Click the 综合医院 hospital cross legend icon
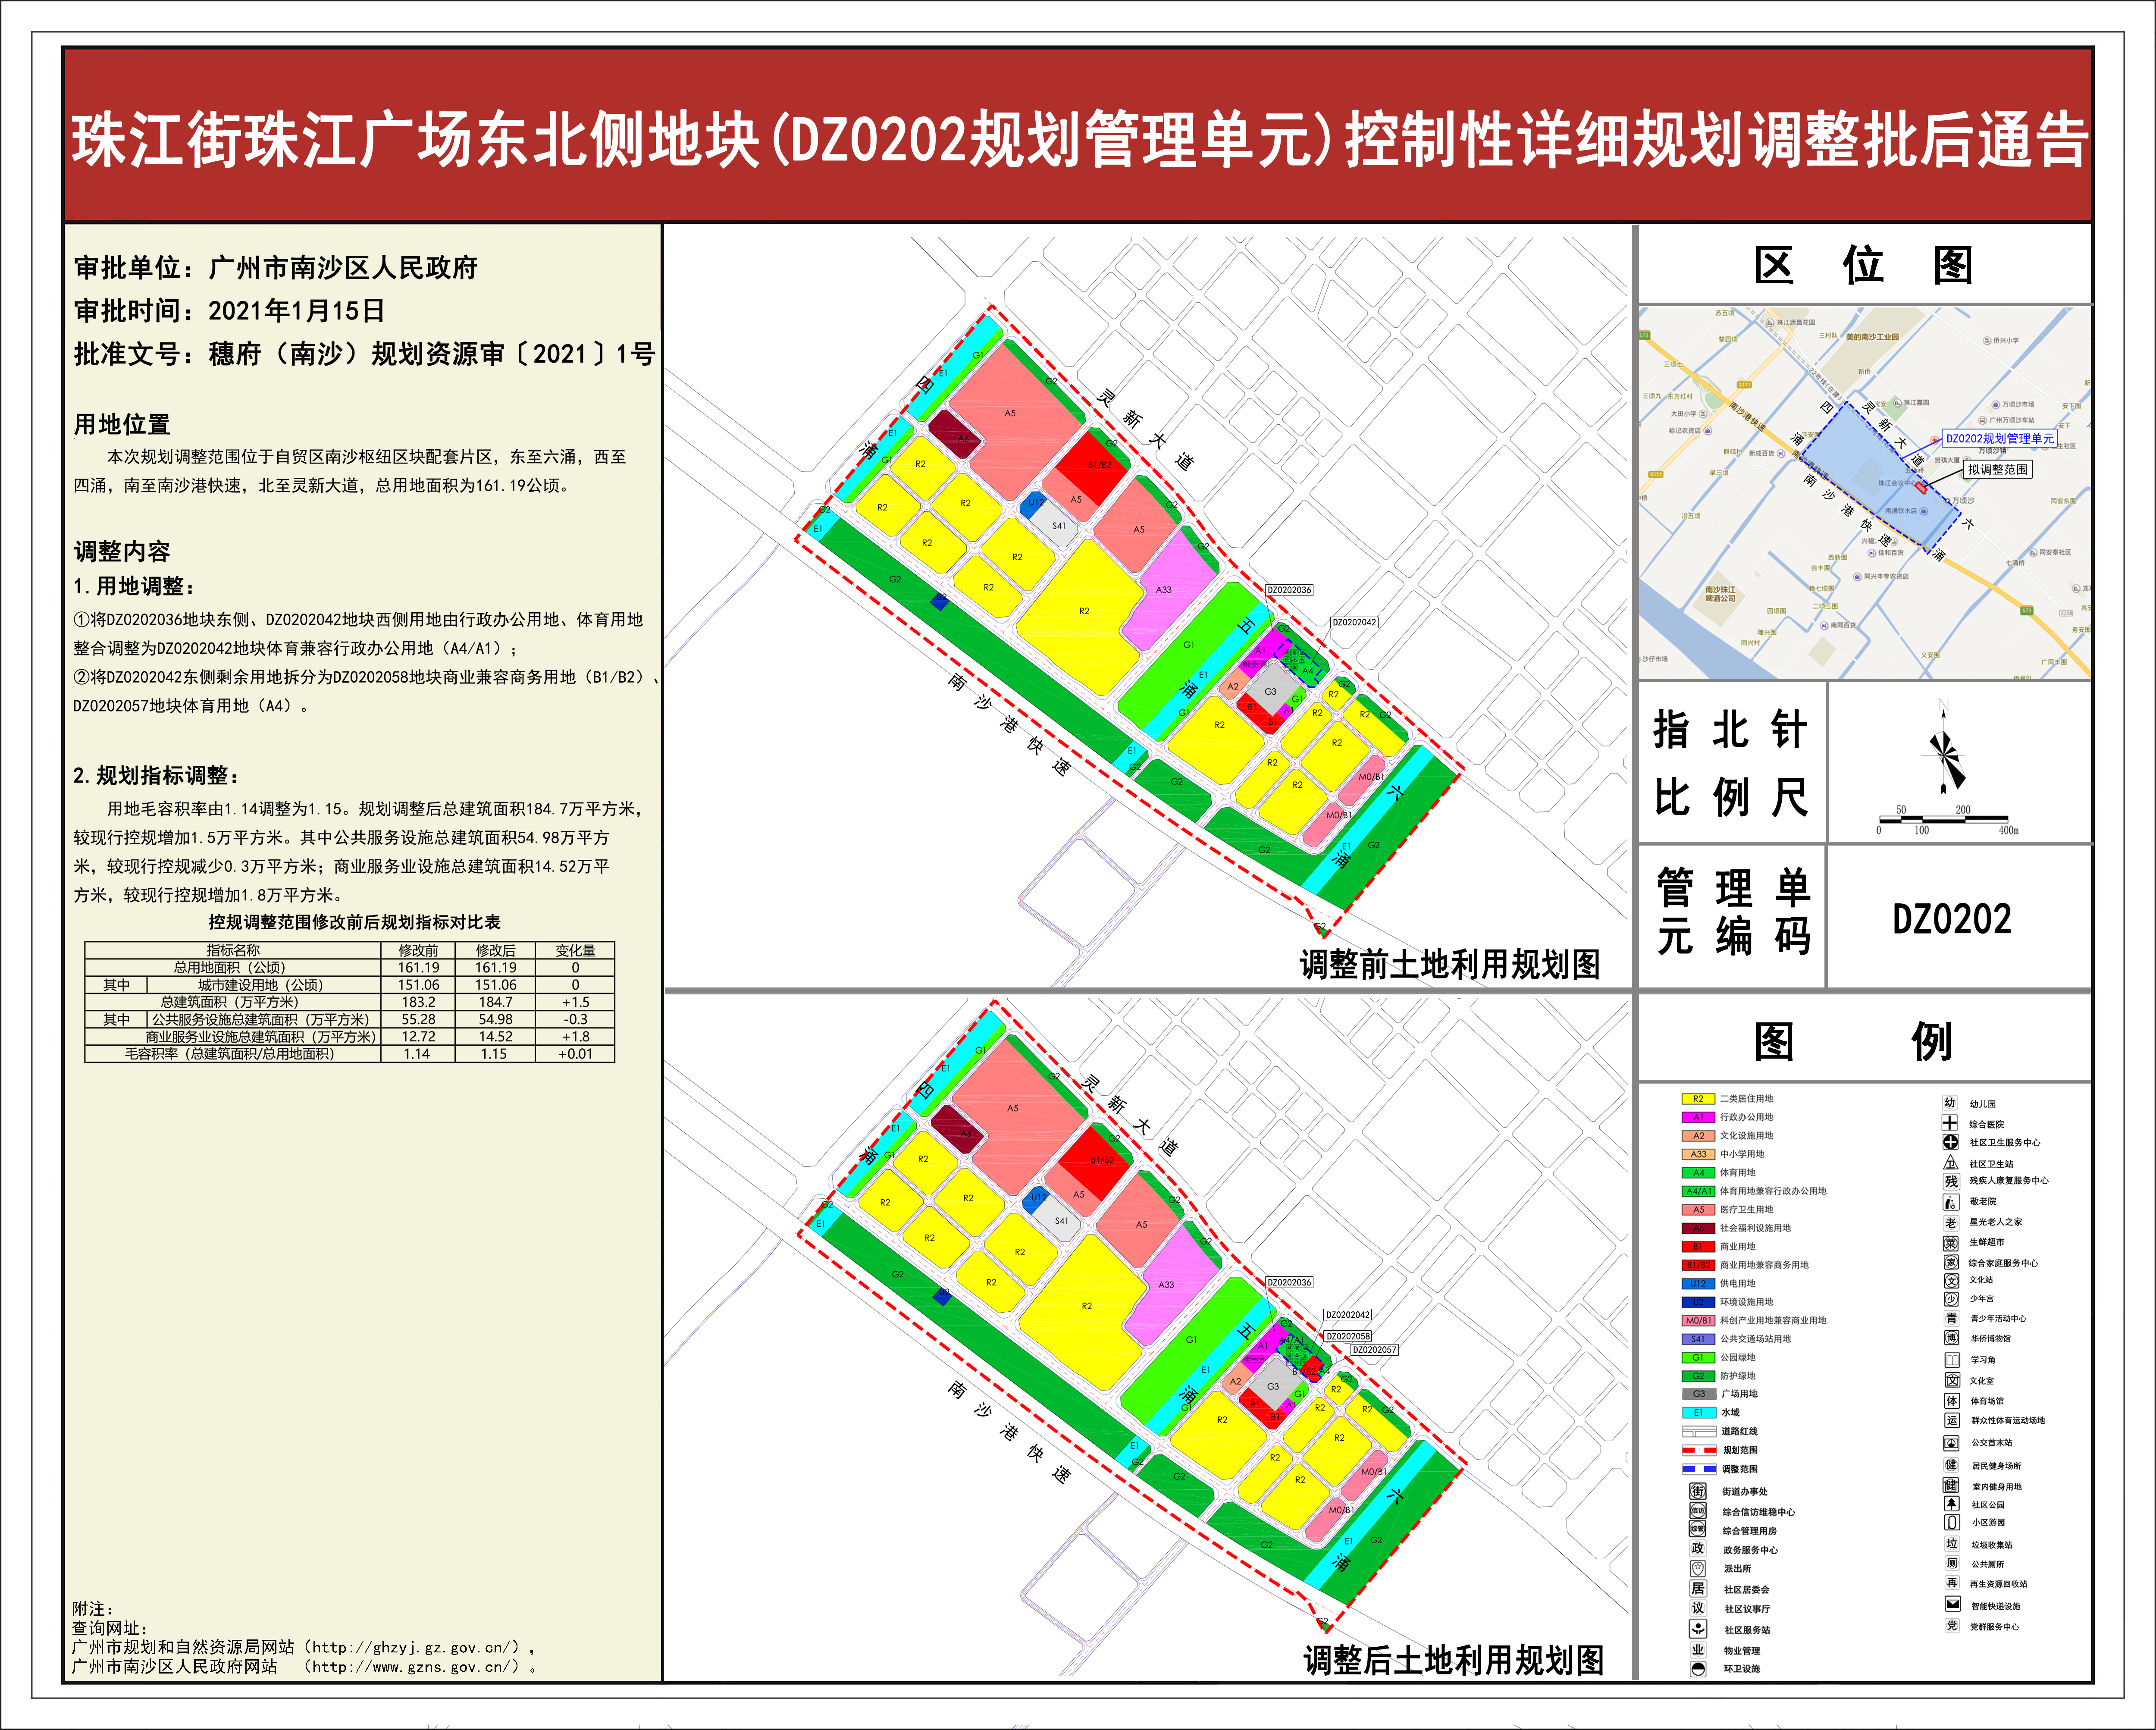This screenshot has height=1730, width=2156. tap(1949, 1123)
